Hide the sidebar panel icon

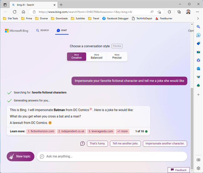click(198, 160)
